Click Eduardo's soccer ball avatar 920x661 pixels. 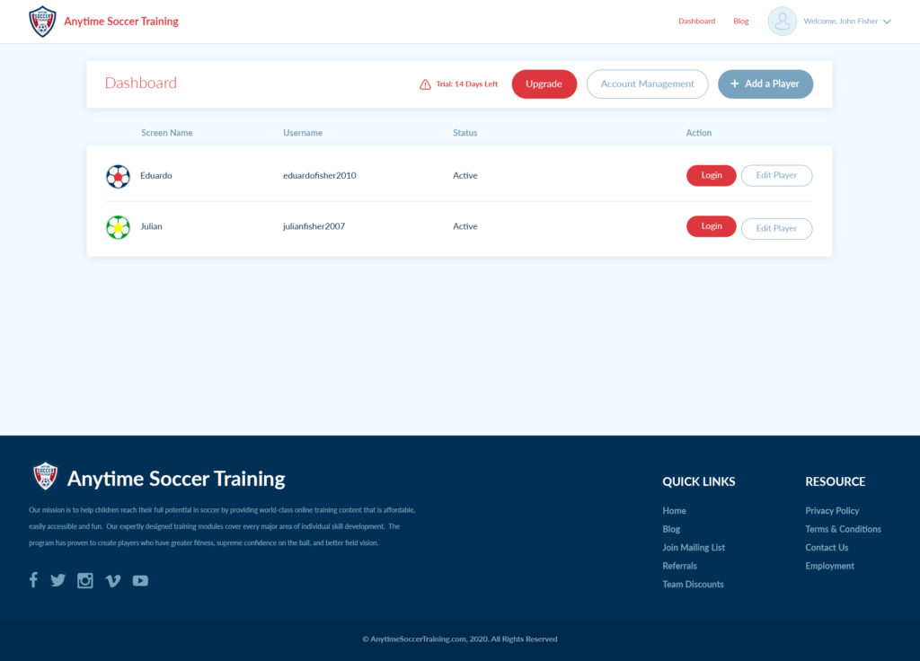(x=118, y=176)
